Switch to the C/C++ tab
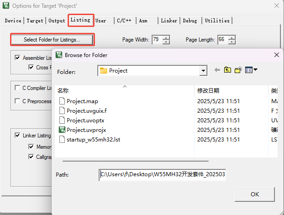 pyautogui.click(x=124, y=21)
